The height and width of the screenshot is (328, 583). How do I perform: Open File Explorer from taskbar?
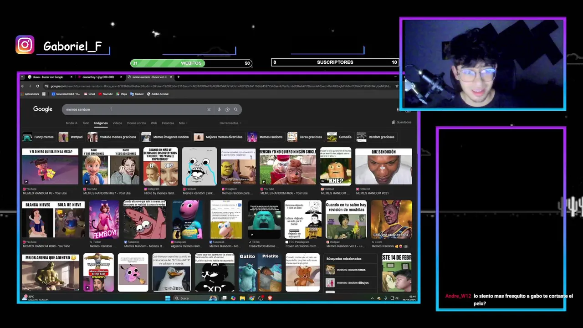[242, 298]
